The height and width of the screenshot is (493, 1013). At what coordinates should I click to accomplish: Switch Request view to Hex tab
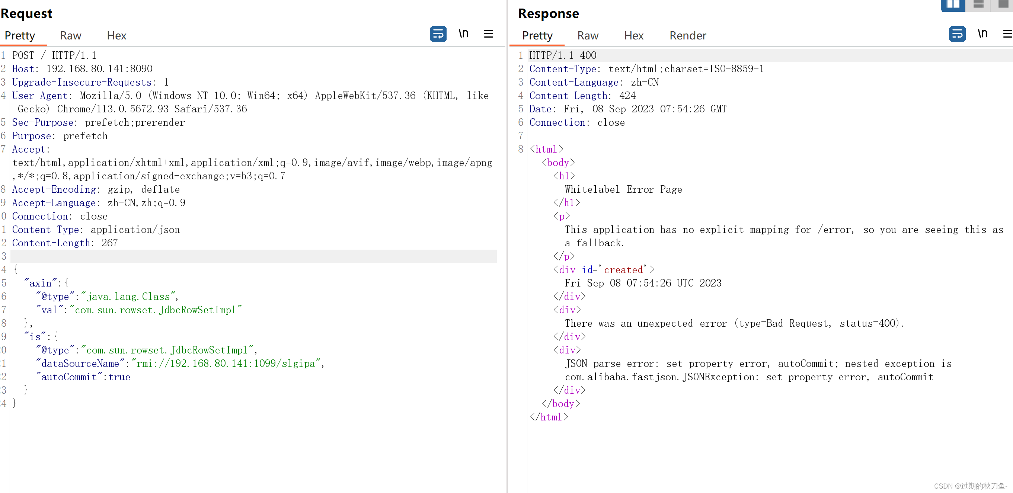pos(116,36)
